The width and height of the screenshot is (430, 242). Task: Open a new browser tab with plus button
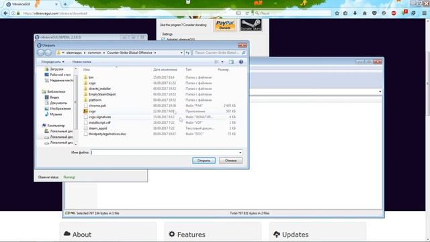coord(65,4)
